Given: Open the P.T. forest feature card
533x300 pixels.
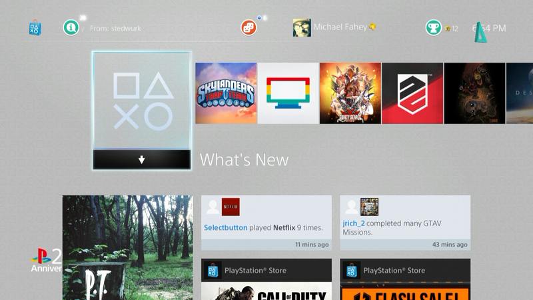Looking at the screenshot, I should (128, 247).
